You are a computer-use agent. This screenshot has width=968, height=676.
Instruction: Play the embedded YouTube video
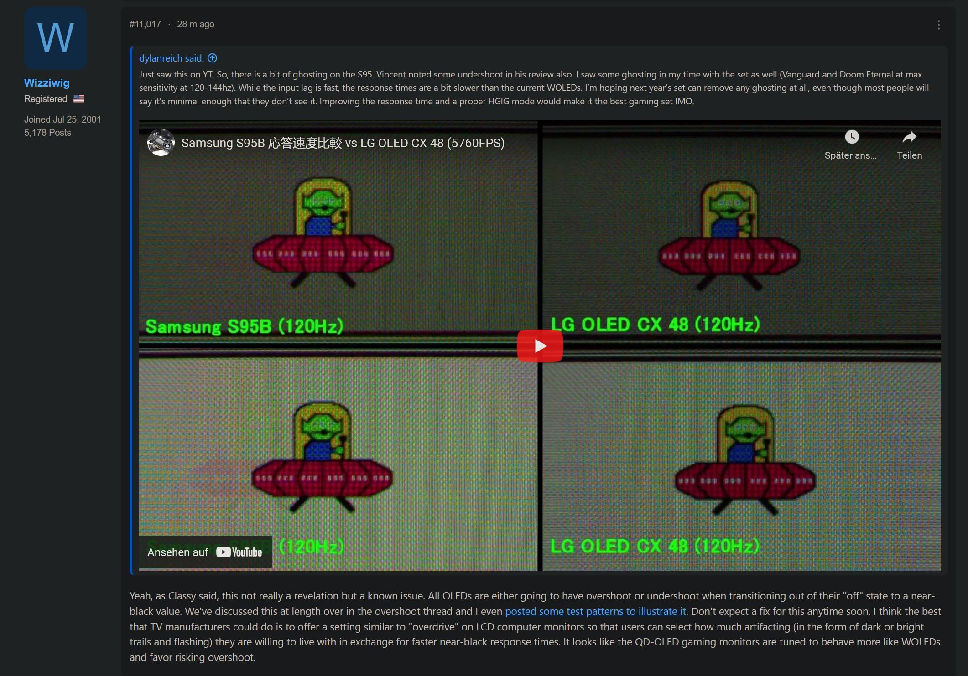coord(540,346)
